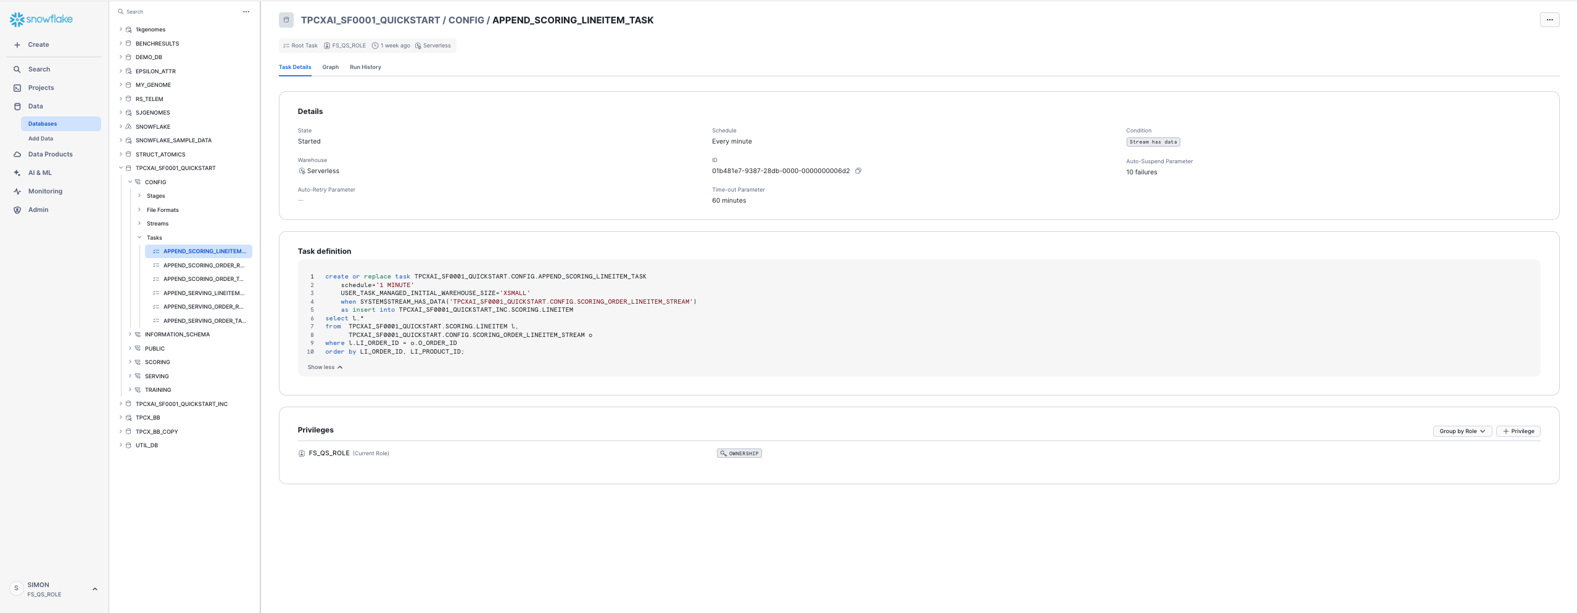Click the 1kgenomes shared database icon

coord(128,30)
